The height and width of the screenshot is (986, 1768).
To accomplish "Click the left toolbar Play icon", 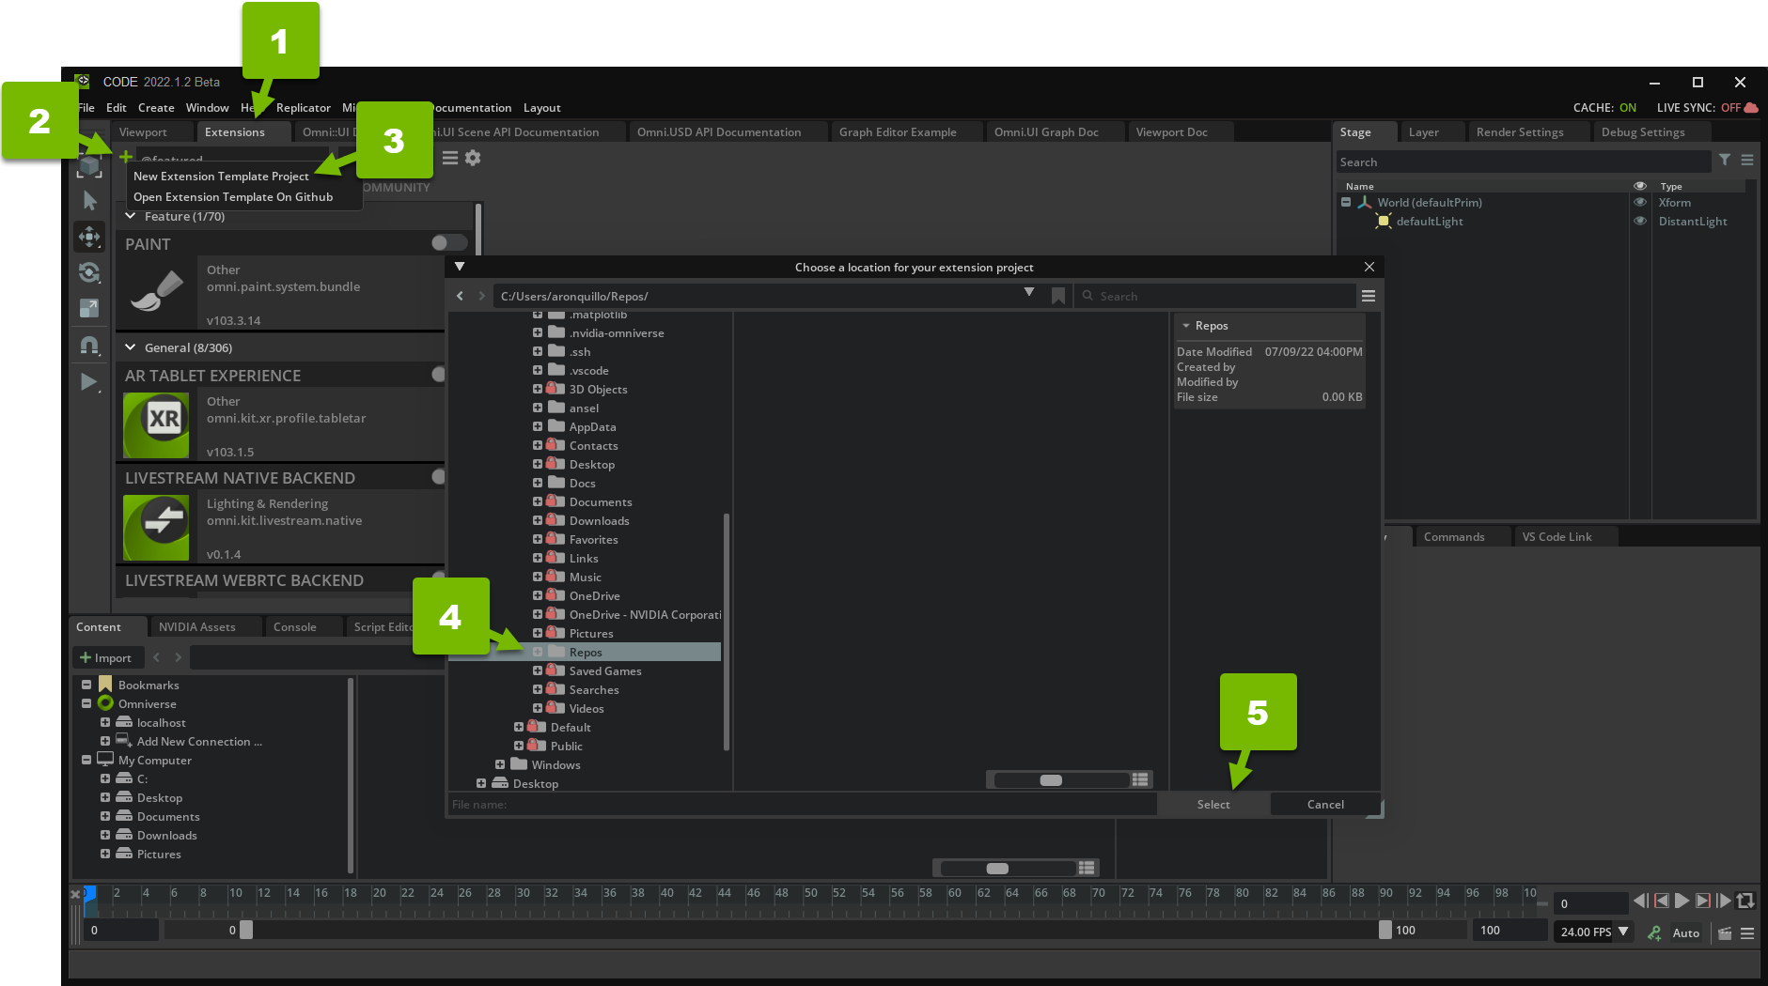I will click(x=89, y=381).
